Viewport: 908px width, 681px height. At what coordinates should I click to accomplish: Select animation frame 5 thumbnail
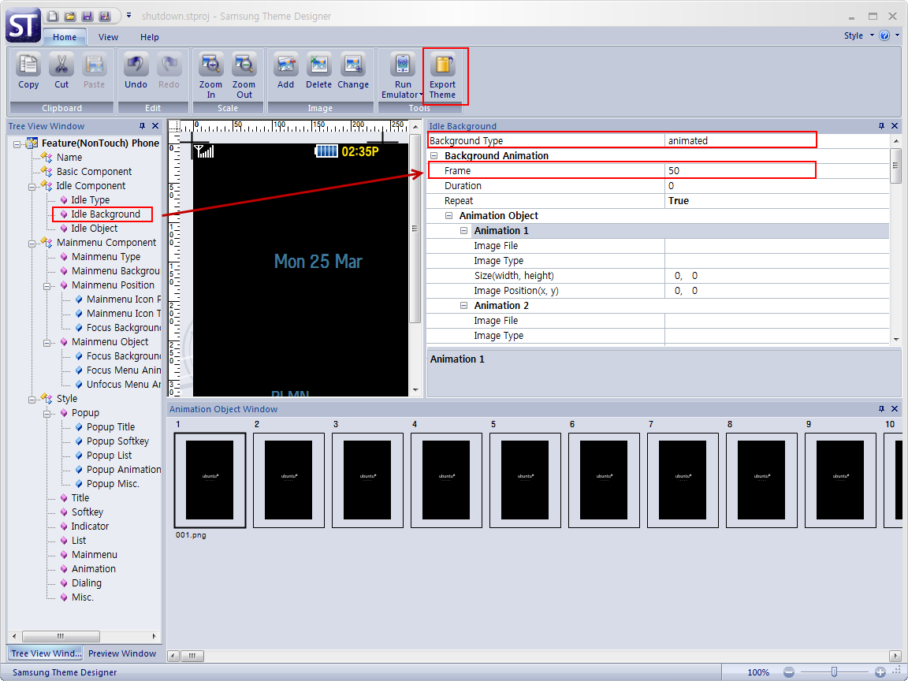525,479
